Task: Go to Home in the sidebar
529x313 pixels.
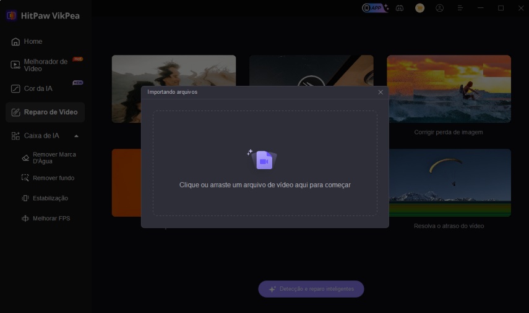Action: (45, 41)
